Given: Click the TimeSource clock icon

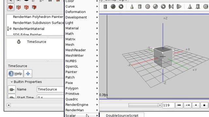Looking at the screenshot, I should (19, 42).
